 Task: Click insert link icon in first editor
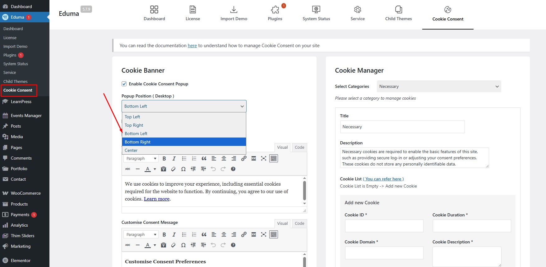244,159
